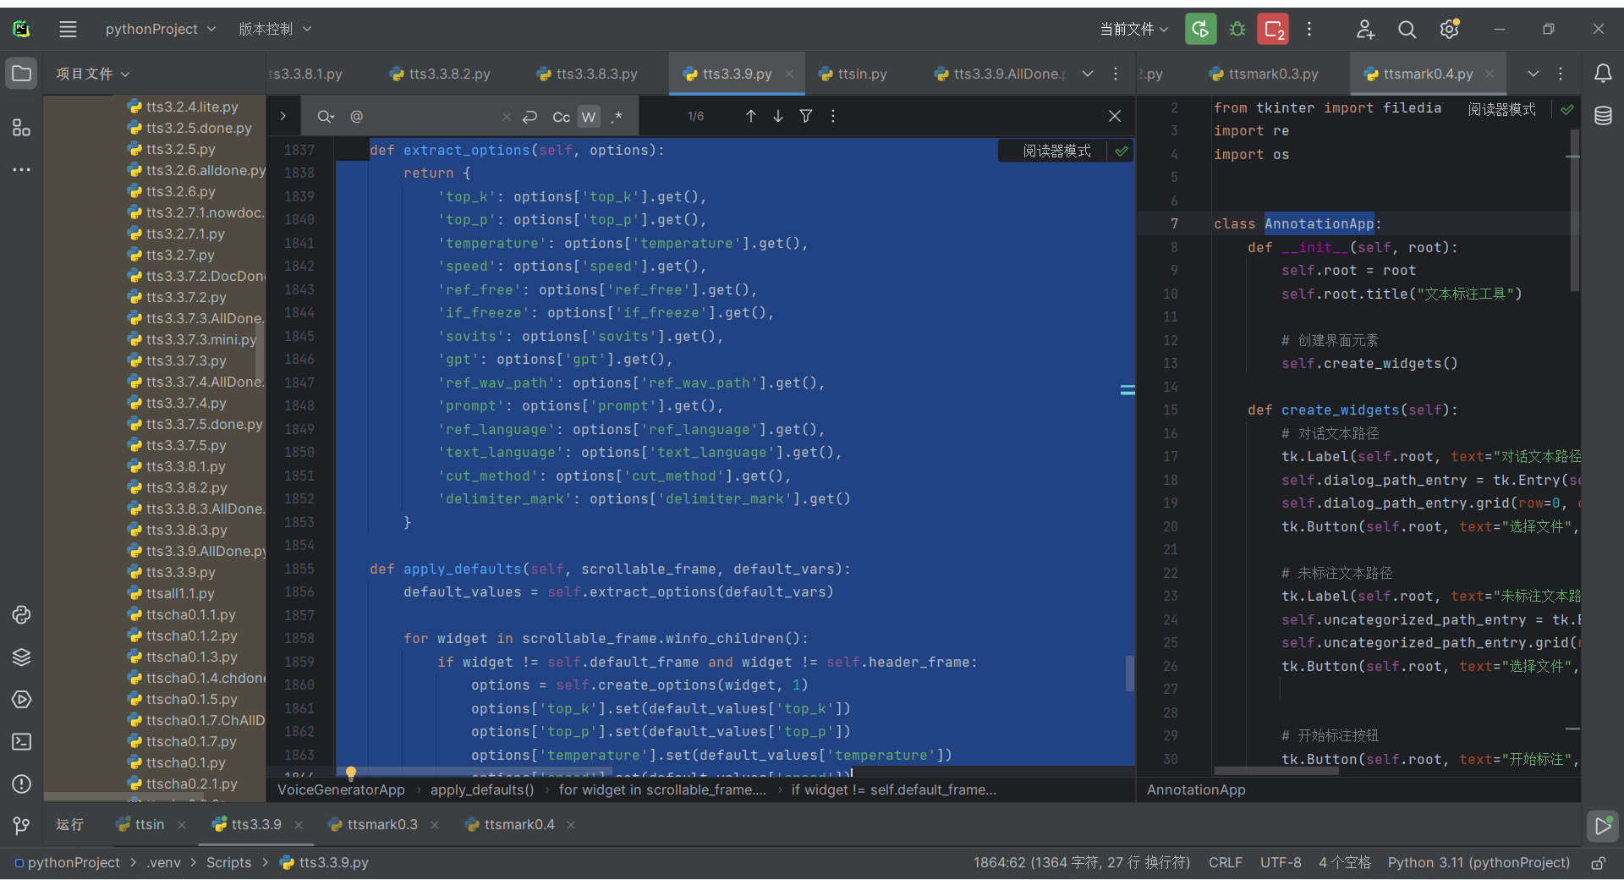This screenshot has width=1624, height=880.
Task: Open the Problems tool window
Action: click(x=21, y=784)
